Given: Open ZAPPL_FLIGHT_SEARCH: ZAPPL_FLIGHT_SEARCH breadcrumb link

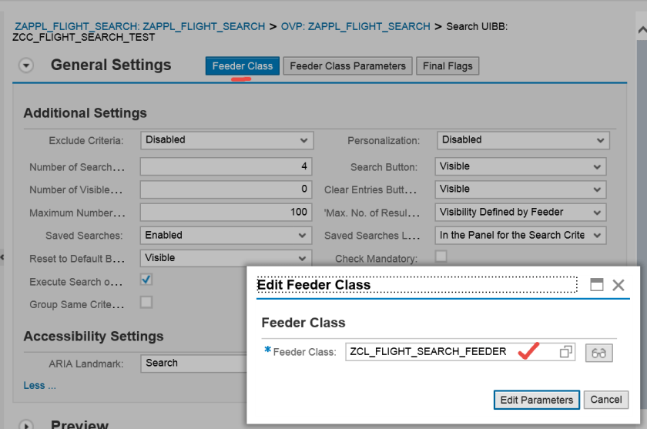Looking at the screenshot, I should 140,26.
